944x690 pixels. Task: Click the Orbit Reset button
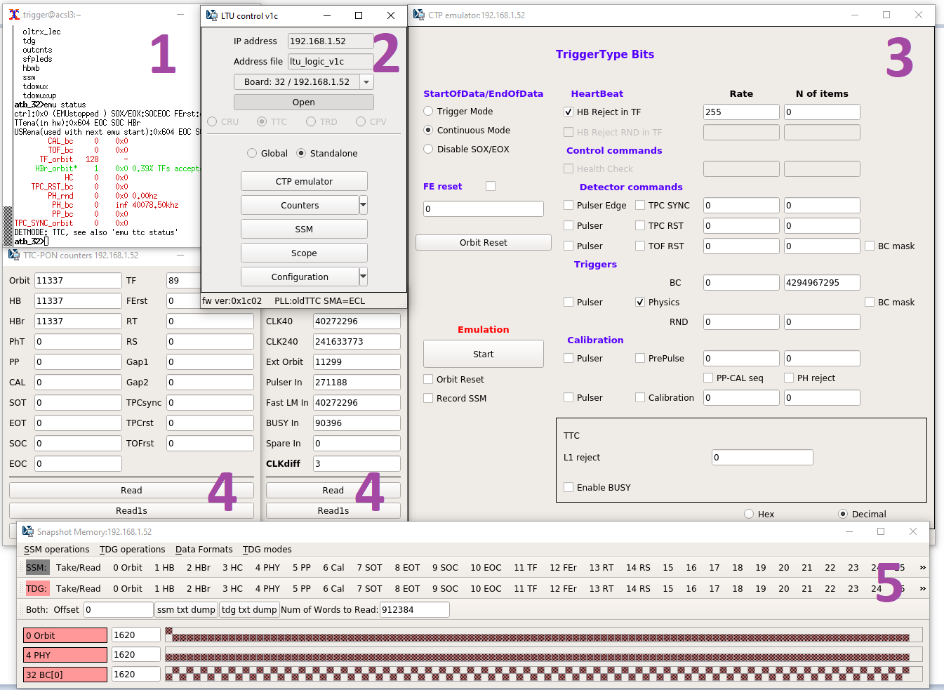point(484,242)
